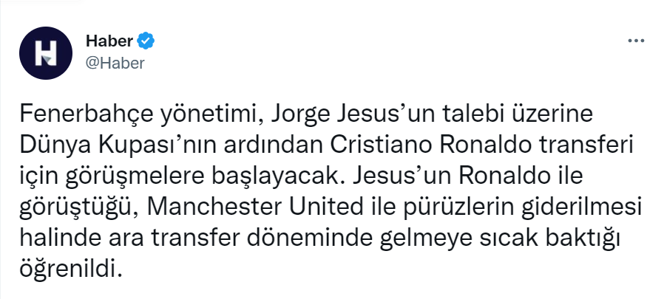Visit the @Haber handle link
Viewport: 664px width, 299px height.
[x=116, y=63]
